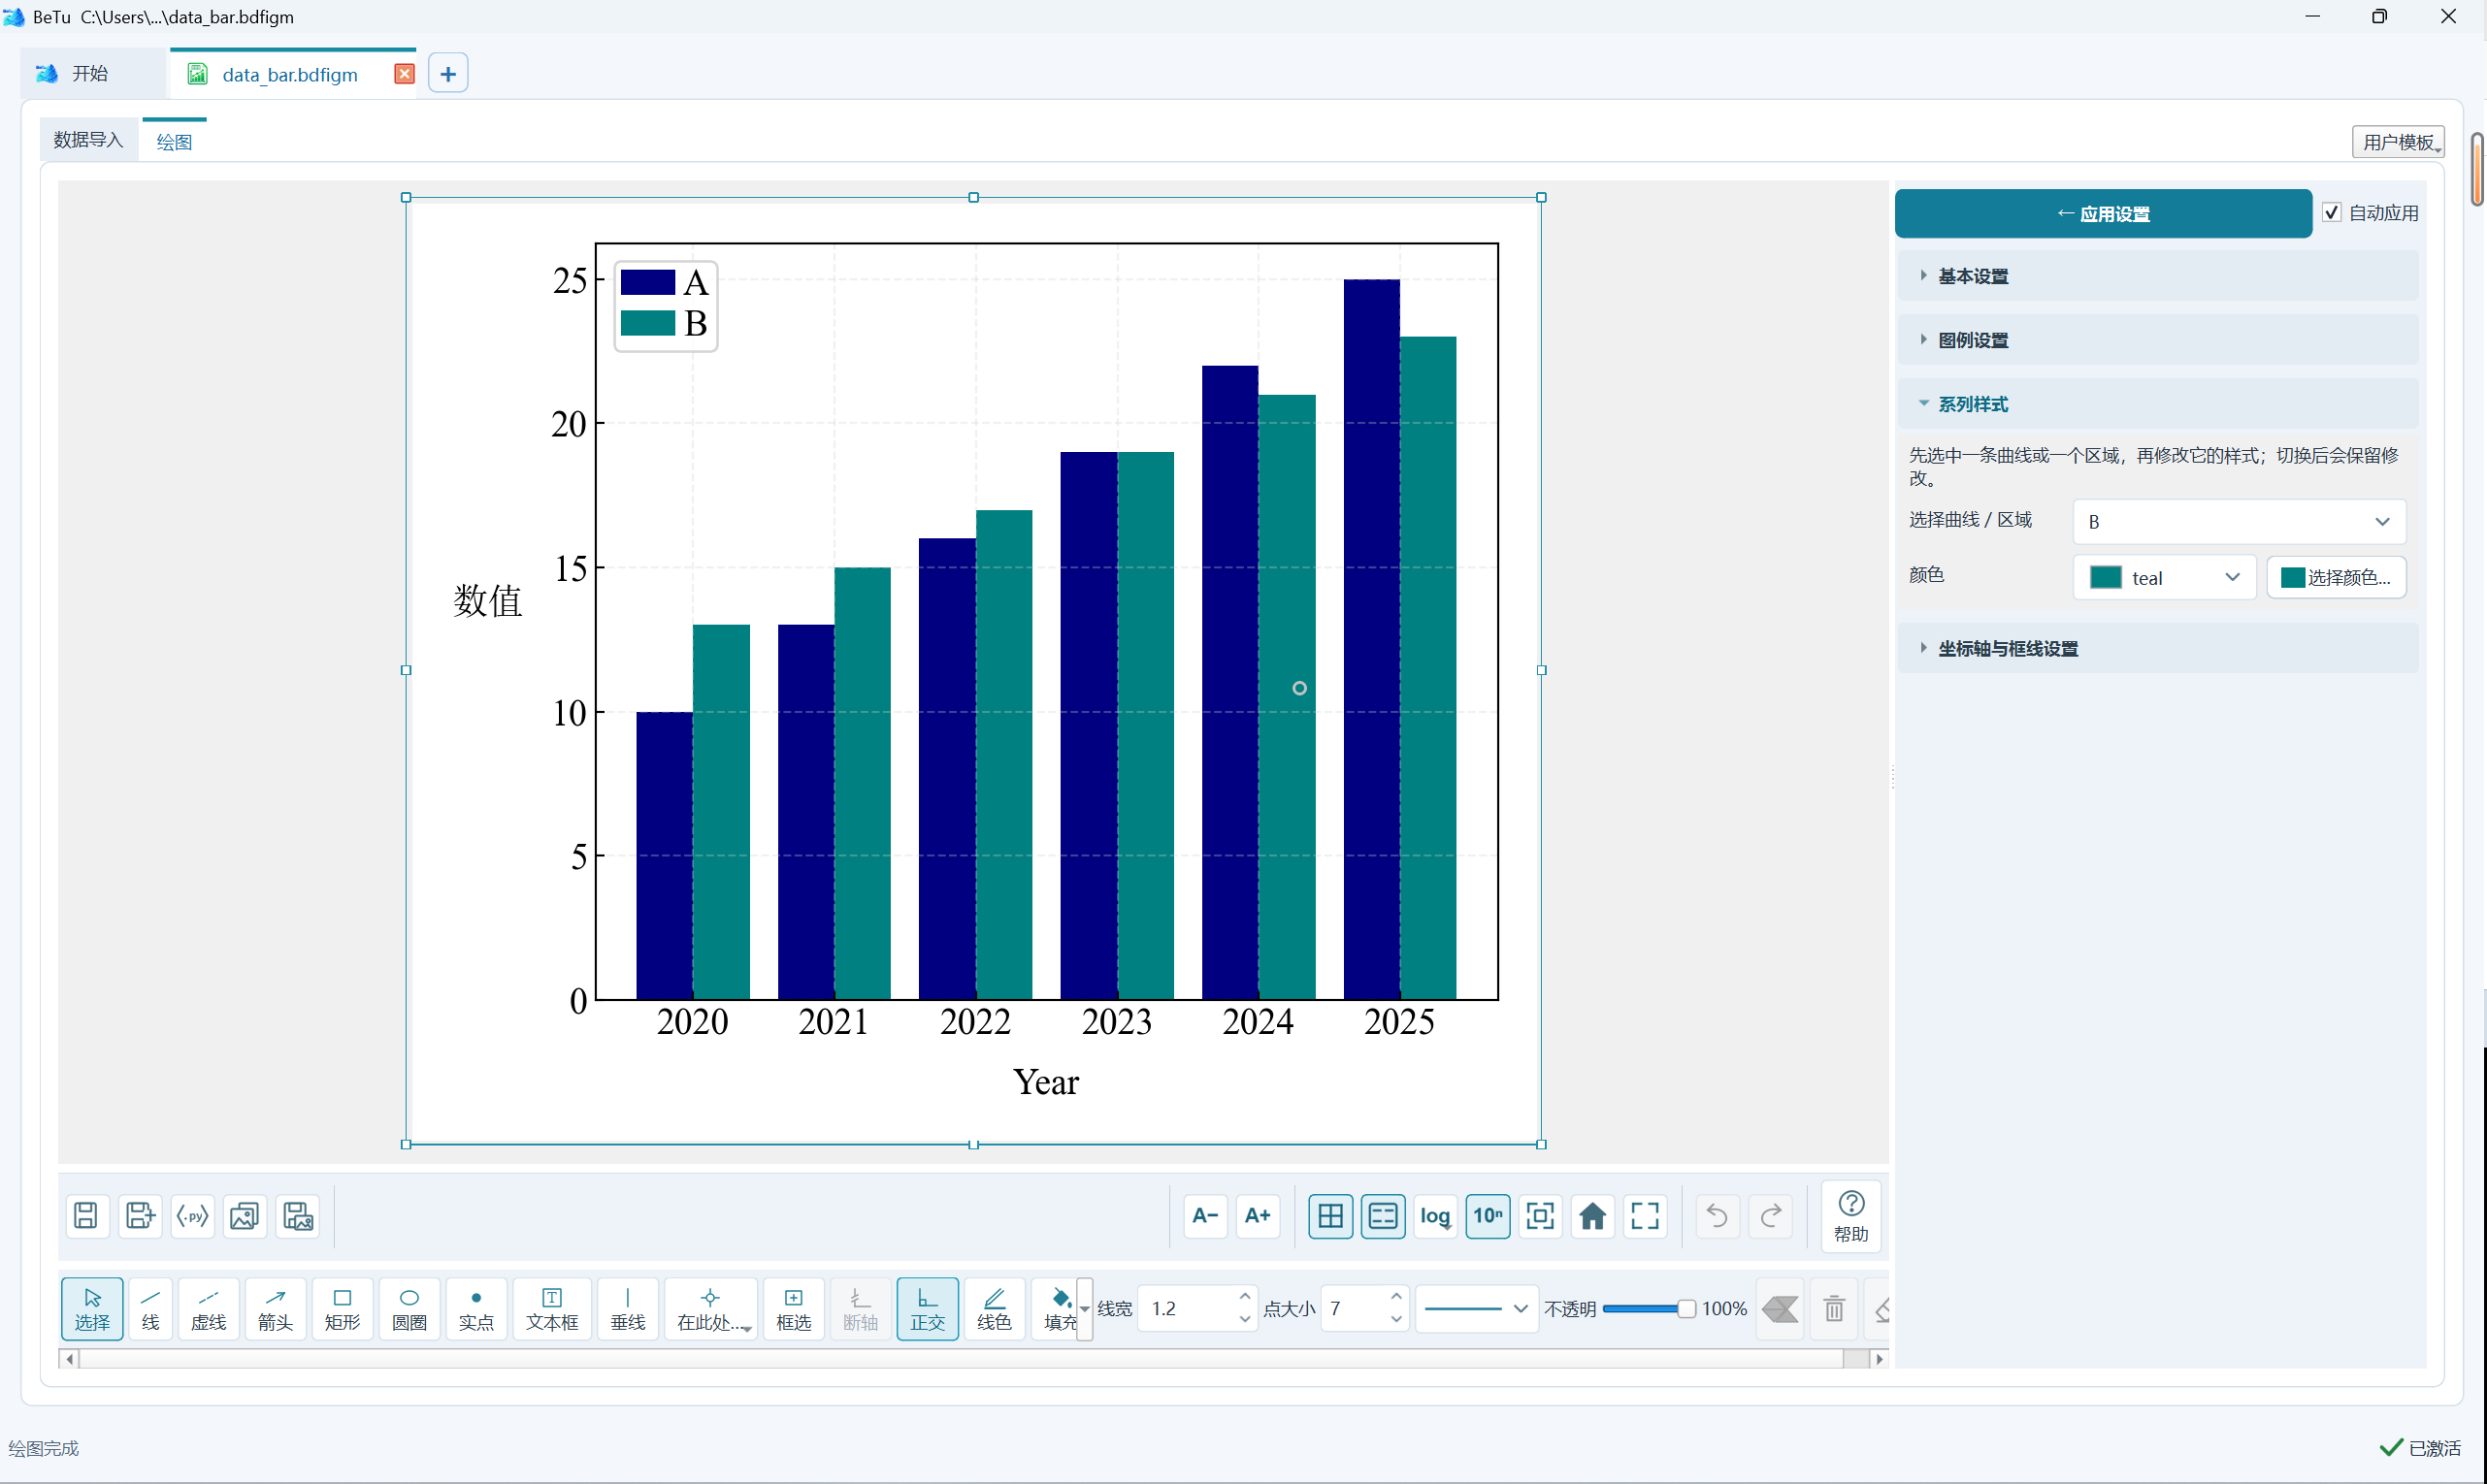Toggle the log scale button
The image size is (2487, 1484).
[1435, 1216]
